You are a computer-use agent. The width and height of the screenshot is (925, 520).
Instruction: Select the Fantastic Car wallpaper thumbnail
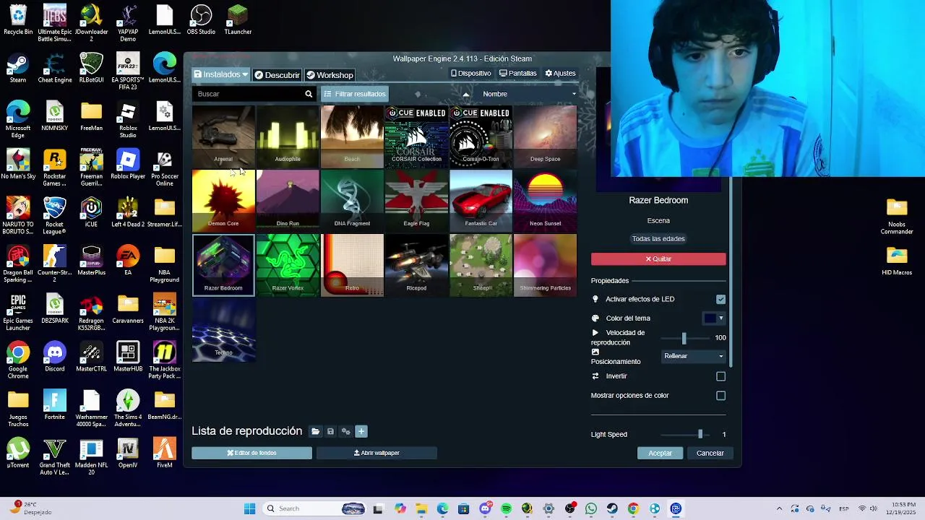481,201
